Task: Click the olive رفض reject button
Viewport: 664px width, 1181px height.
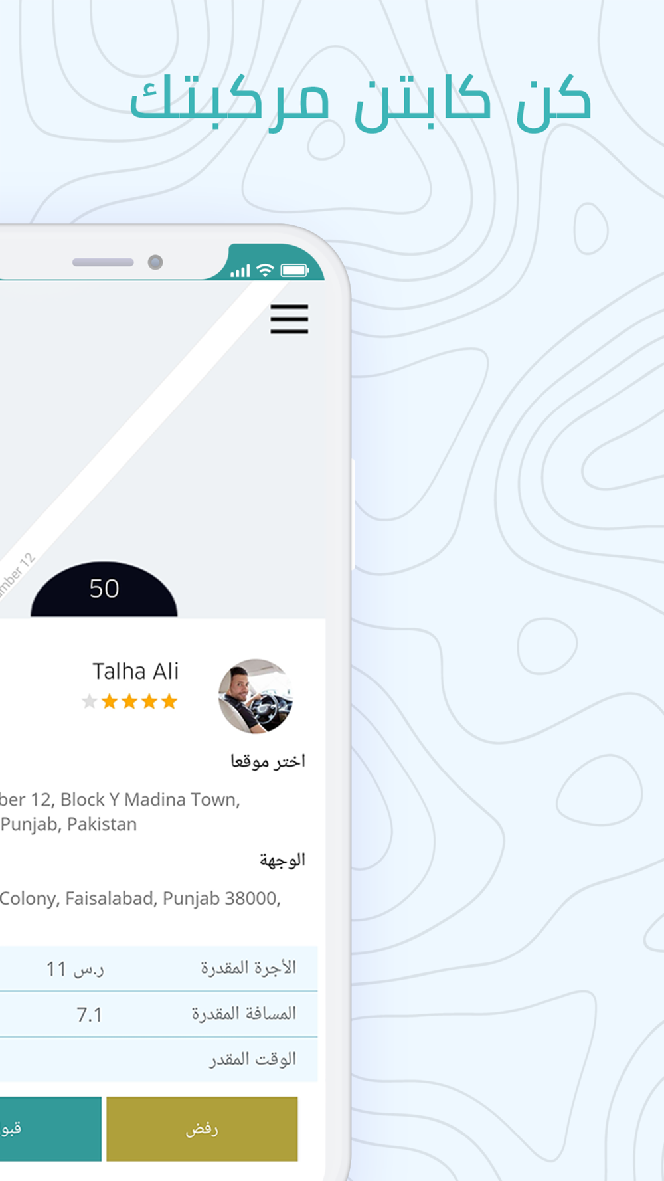Action: (202, 1129)
